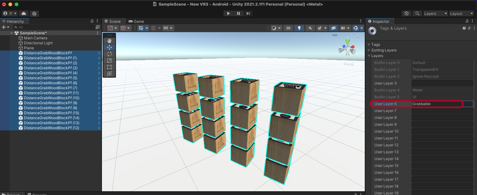Open the Layers dropdown

click(x=435, y=13)
